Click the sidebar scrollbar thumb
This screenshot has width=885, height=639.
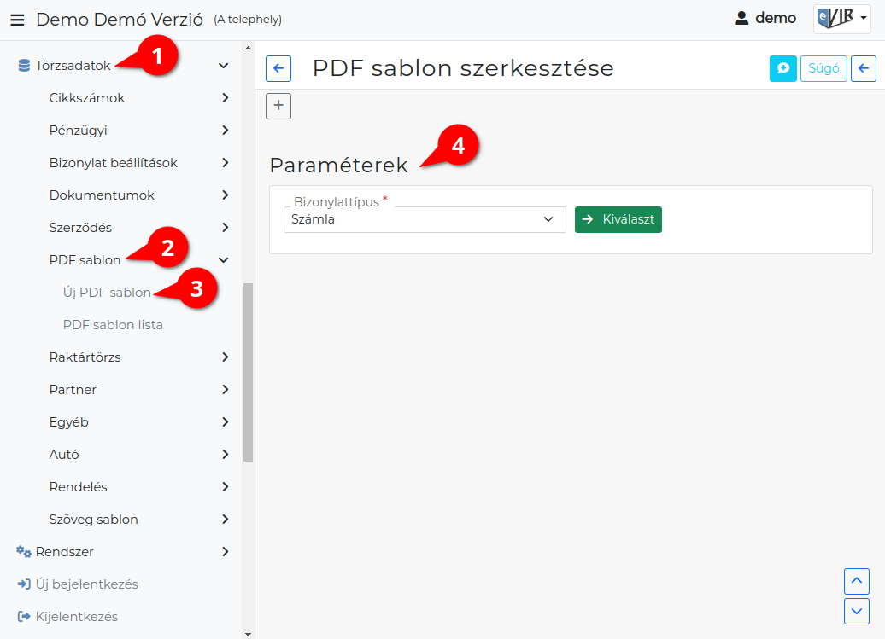coord(248,373)
